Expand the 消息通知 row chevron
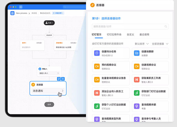Image resolution: width=177 pixels, height=127 pixels. point(63,91)
